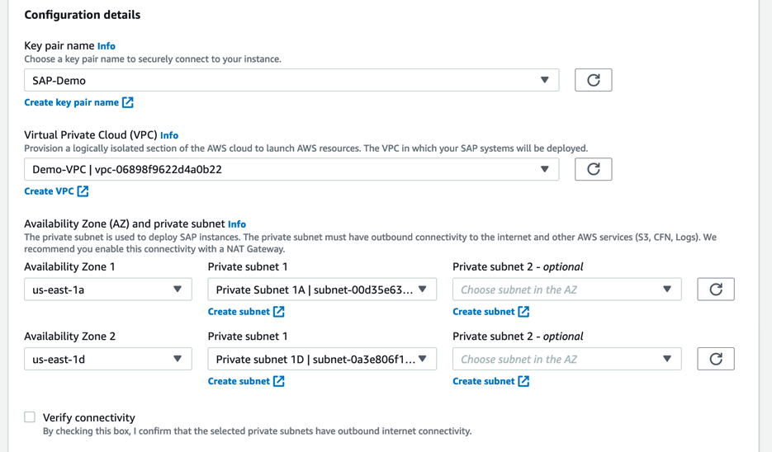Open Info link next to Key pair name
The image size is (772, 452).
[107, 46]
